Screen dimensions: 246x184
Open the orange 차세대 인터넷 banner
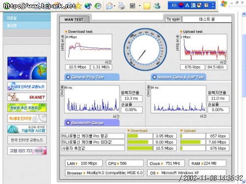point(27,118)
